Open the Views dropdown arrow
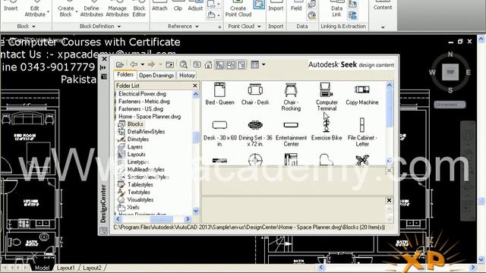 [x=264, y=64]
